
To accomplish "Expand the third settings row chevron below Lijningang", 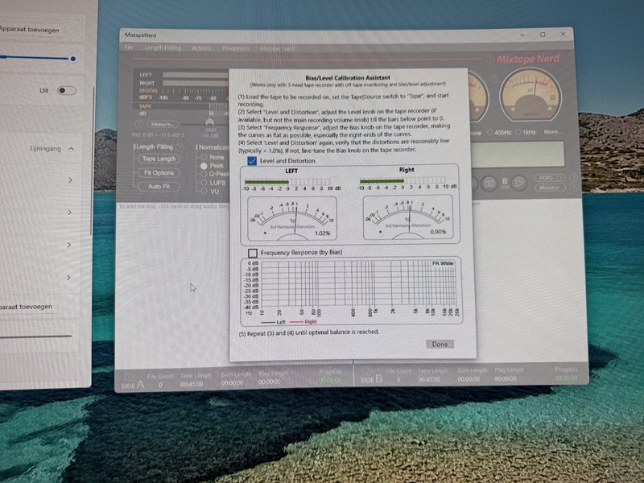I will 69,245.
